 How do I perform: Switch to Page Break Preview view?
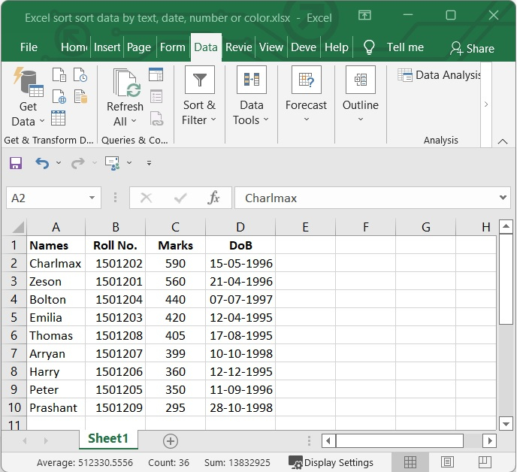coord(485,462)
